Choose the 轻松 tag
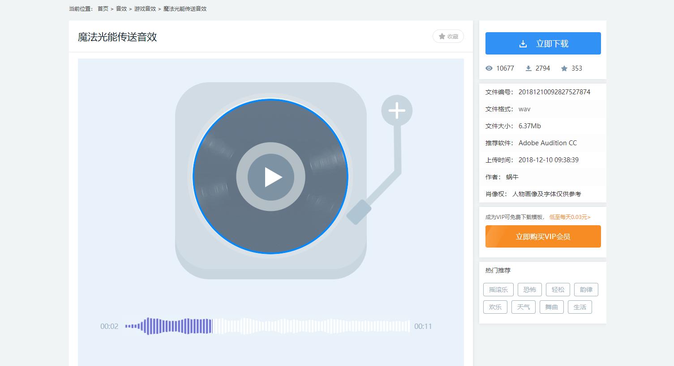 coord(558,290)
